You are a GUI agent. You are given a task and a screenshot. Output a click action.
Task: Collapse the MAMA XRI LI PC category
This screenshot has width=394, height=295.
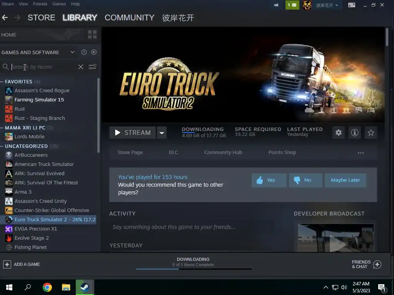[2, 128]
